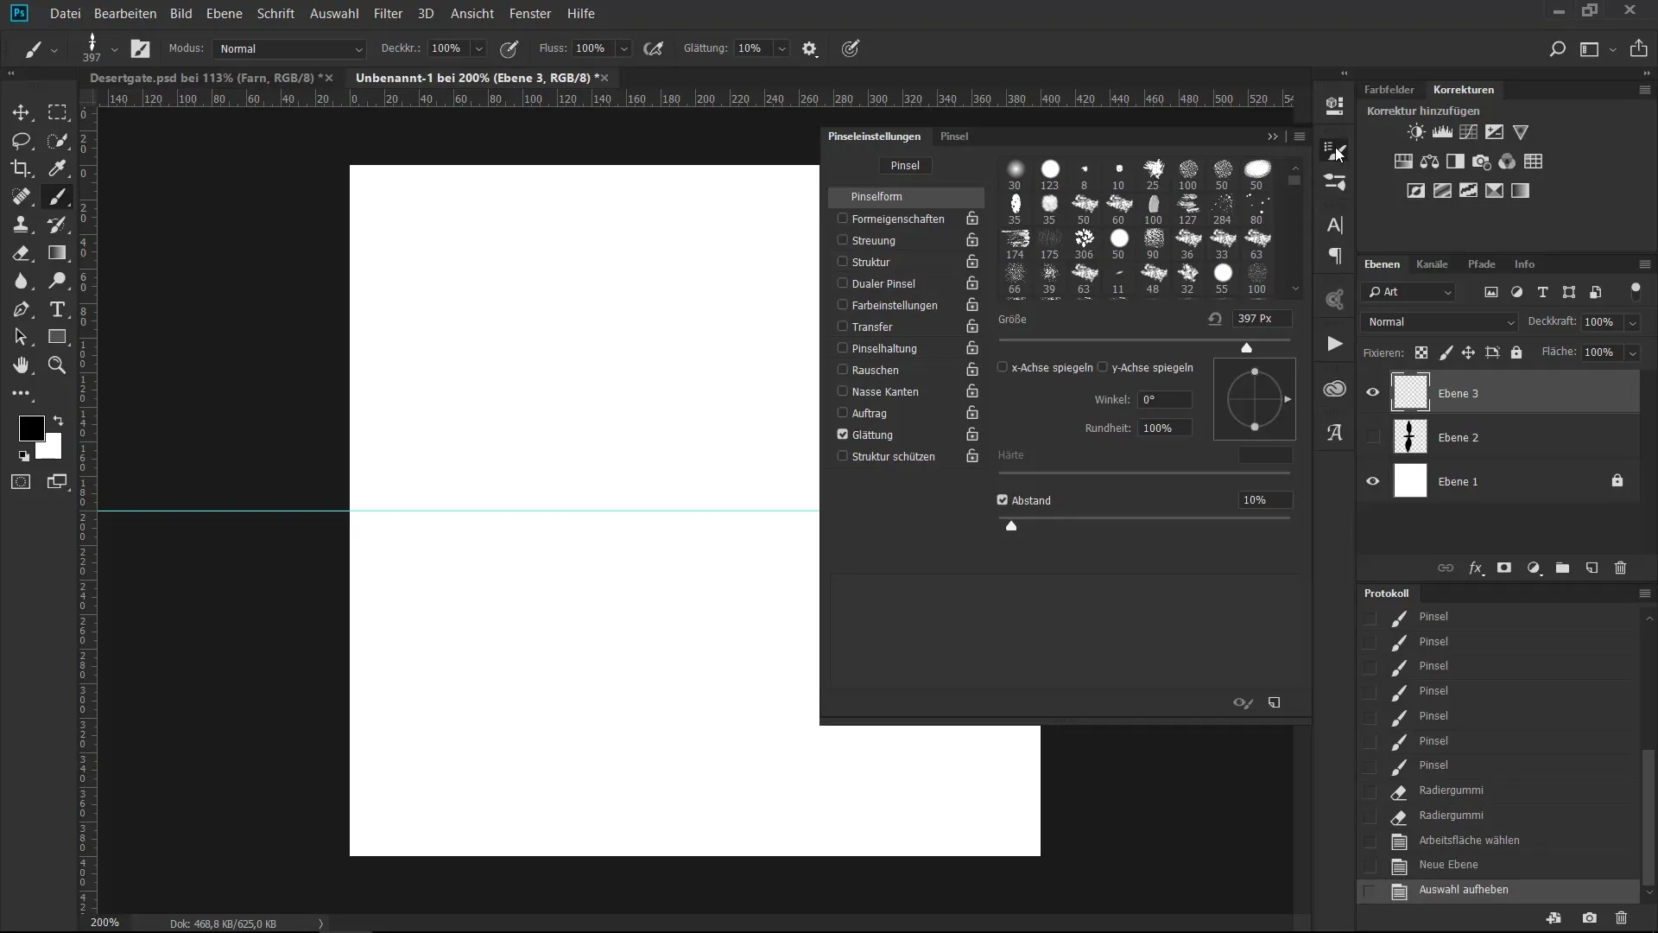The height and width of the screenshot is (933, 1658).
Task: Hide the Ebene 3 layer
Action: click(x=1372, y=393)
